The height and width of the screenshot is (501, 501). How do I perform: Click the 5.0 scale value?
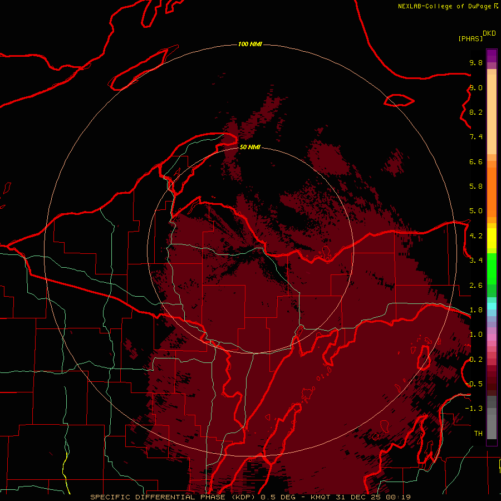point(476,211)
